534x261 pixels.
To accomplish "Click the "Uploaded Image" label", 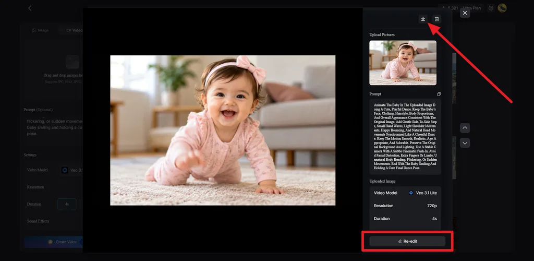I will 382,181.
